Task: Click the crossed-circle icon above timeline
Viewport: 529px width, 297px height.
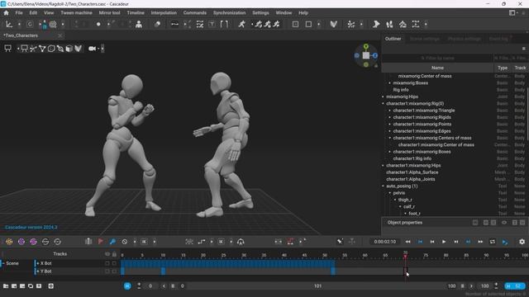Action: point(125,242)
